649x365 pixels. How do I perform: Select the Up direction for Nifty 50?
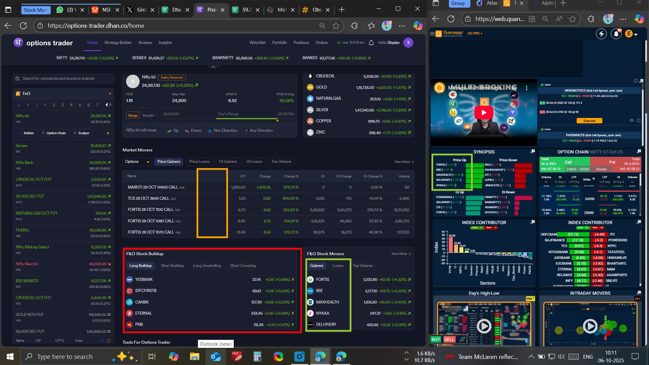tap(173, 130)
